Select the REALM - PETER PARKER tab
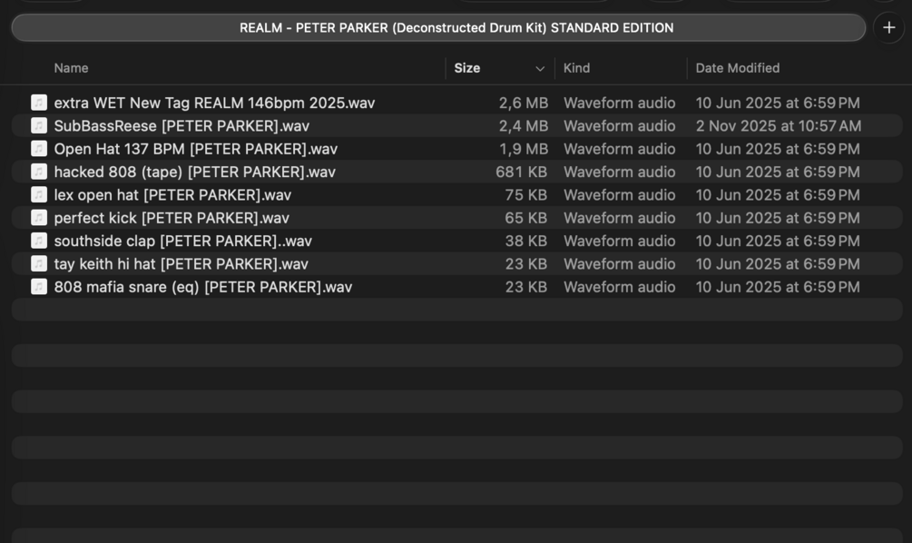 click(438, 28)
